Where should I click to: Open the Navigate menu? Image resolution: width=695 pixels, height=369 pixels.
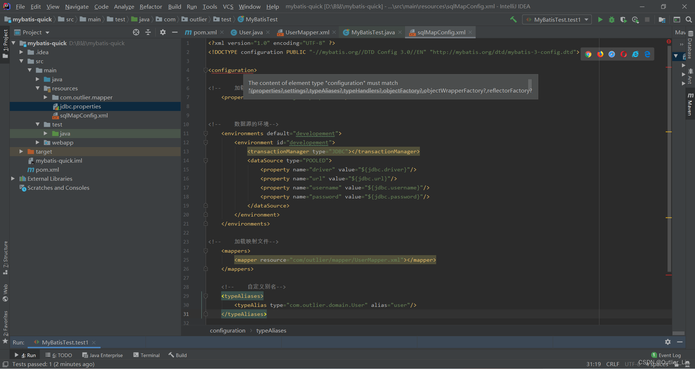(77, 7)
